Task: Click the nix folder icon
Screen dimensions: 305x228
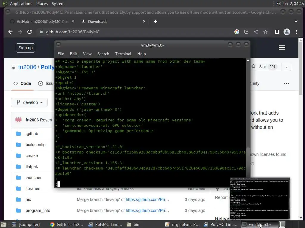Action: [18, 199]
